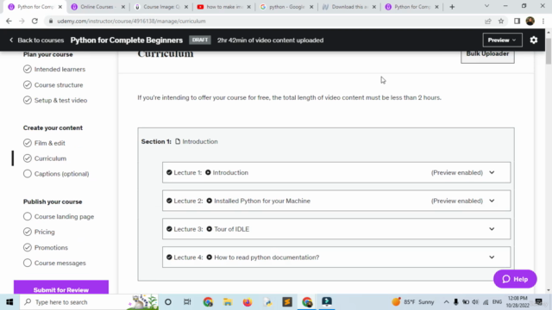The height and width of the screenshot is (310, 552).
Task: Expand Lecture 1 Introduction chevron
Action: tap(492, 172)
